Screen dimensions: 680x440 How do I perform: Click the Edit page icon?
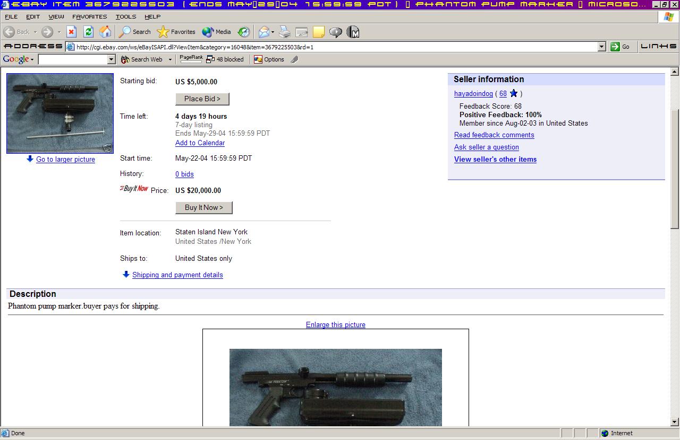coord(302,32)
